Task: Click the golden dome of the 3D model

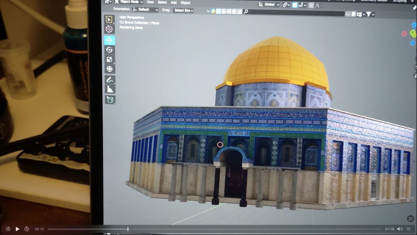Action: tap(277, 61)
